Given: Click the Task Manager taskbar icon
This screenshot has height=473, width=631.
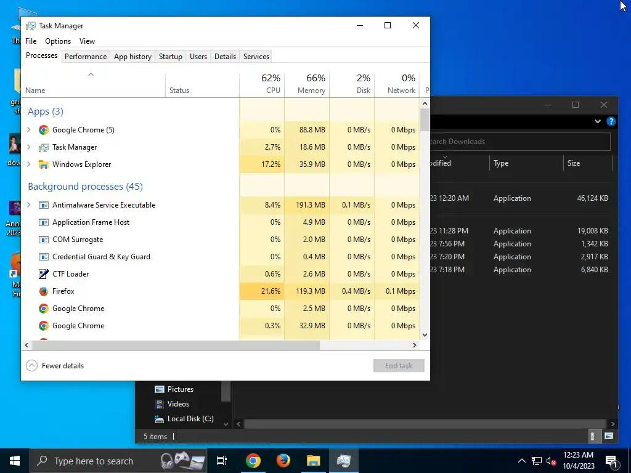Looking at the screenshot, I should tap(344, 461).
